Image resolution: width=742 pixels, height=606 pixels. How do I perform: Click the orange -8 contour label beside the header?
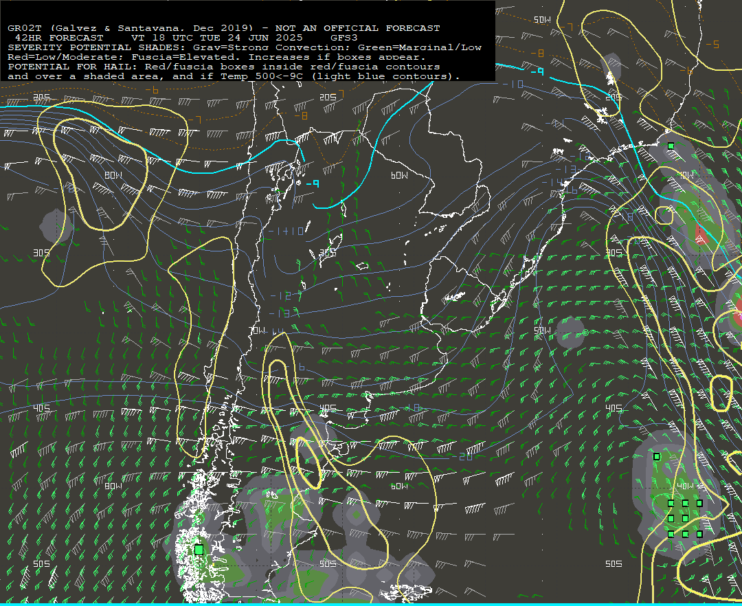[537, 53]
